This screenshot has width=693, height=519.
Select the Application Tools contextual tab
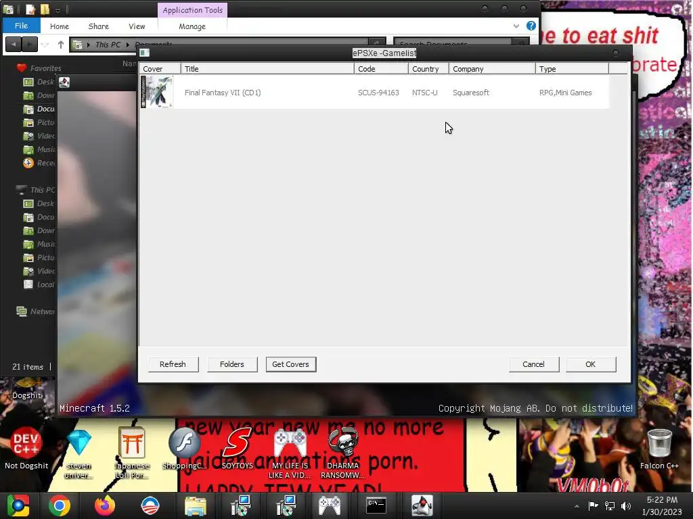pyautogui.click(x=192, y=10)
